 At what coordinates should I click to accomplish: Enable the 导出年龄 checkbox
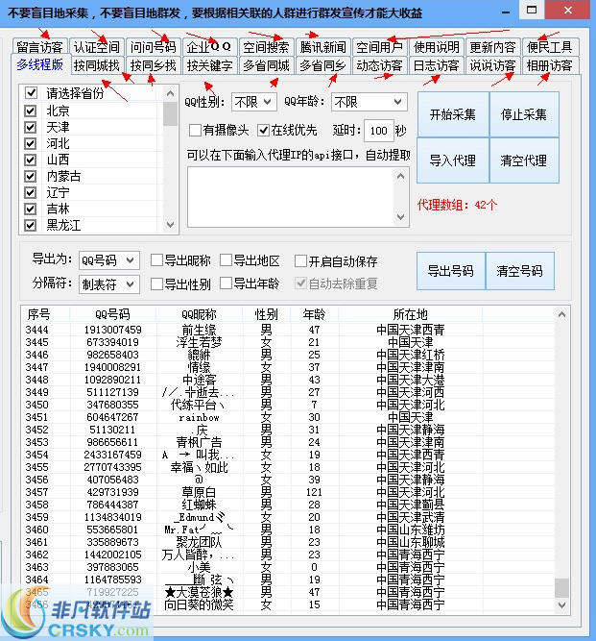tap(226, 284)
